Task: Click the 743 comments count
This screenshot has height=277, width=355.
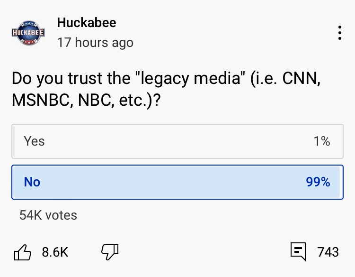Action: pos(328,252)
